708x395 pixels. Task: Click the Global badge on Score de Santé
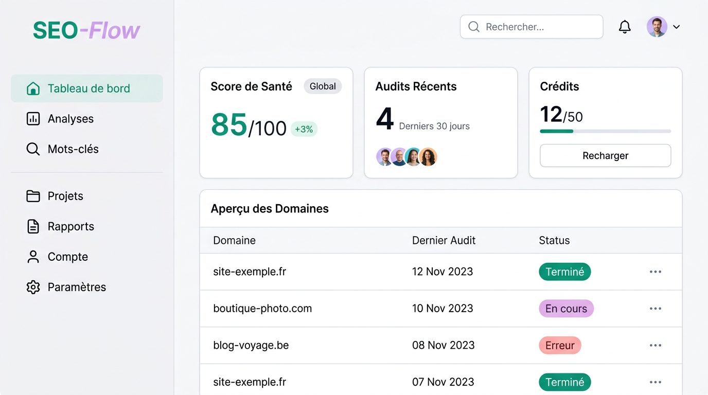tap(323, 86)
